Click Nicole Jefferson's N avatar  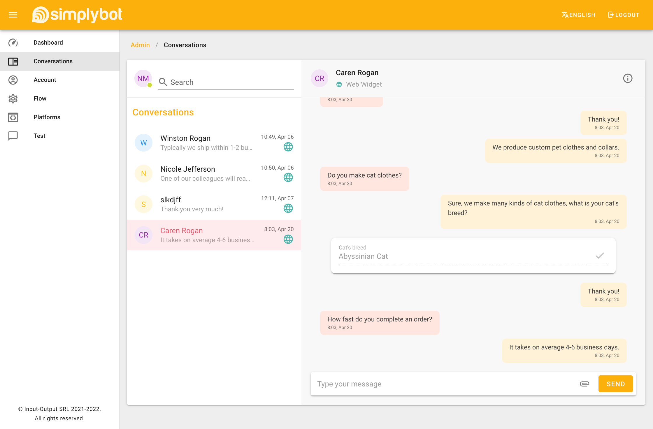point(143,174)
